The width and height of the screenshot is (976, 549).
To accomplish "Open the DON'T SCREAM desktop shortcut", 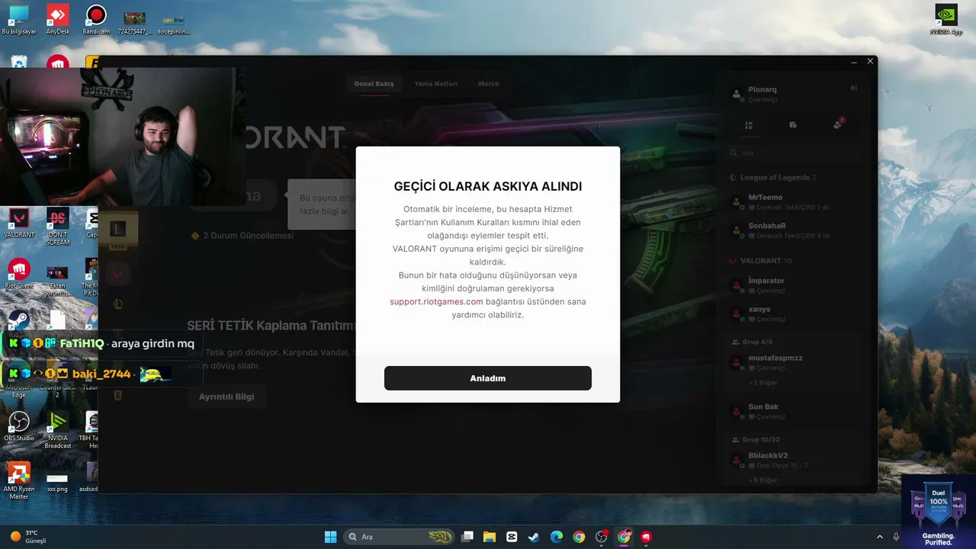I will pyautogui.click(x=58, y=226).
